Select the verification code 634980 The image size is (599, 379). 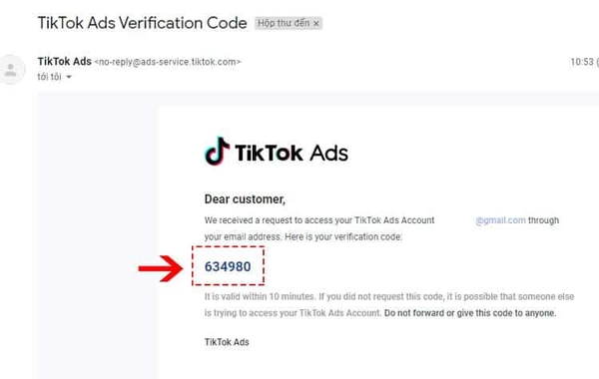228,266
